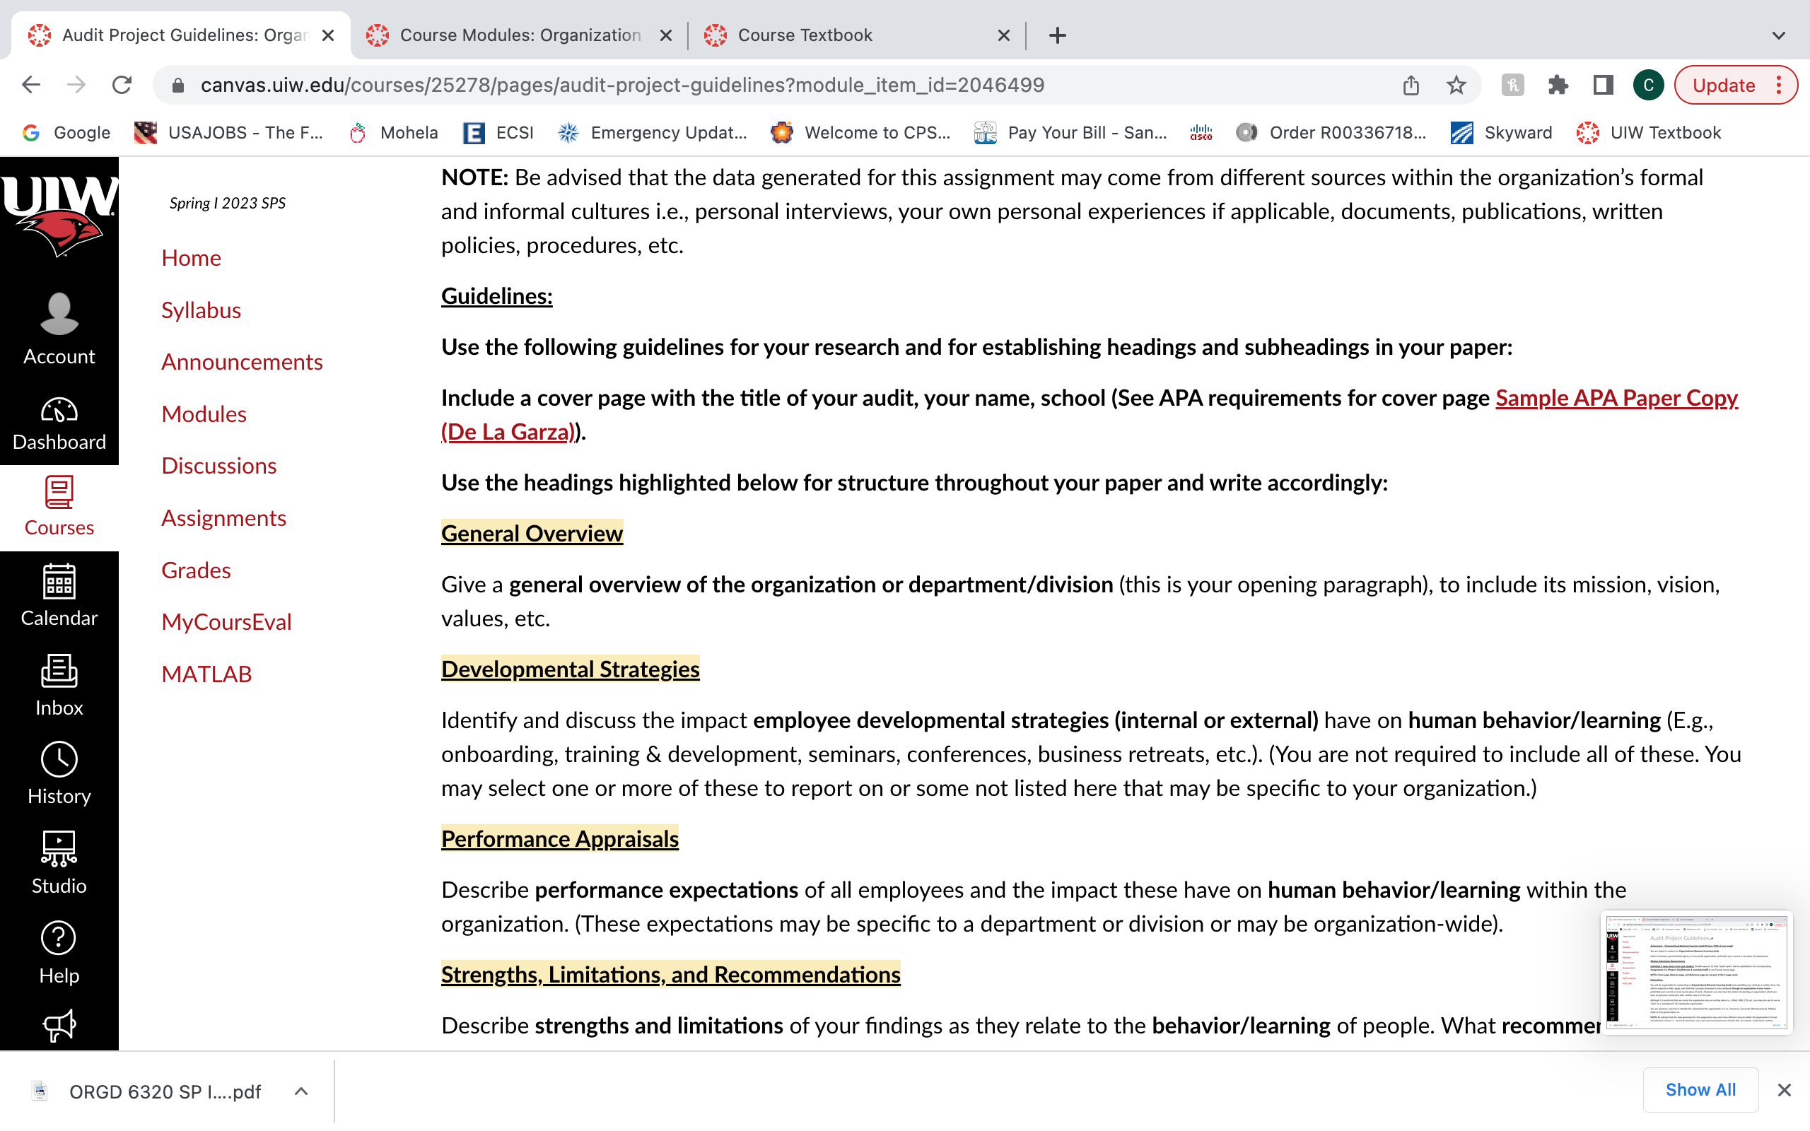Go to Assignments in course navigation
This screenshot has height=1131, width=1810.
pyautogui.click(x=223, y=517)
